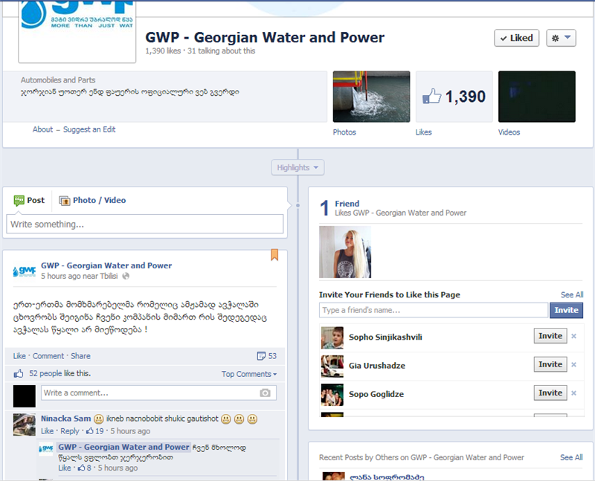
Task: Open the About link
Action: tap(42, 129)
